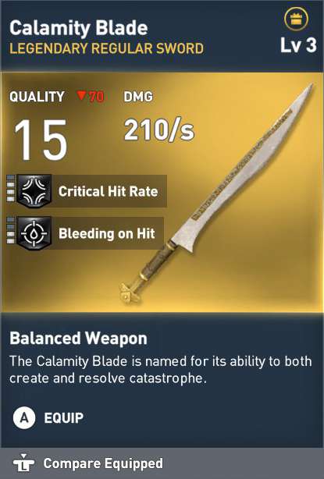Click the gold crown legendary icon
324x479 pixels.
coord(296,20)
